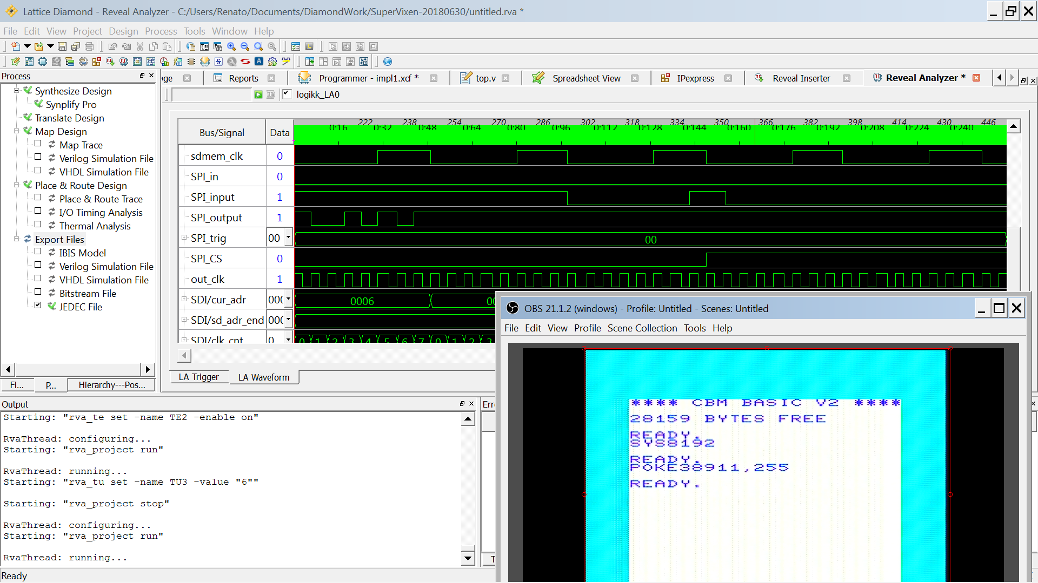Screen dimensions: 1038x583
Task: Check the Thermal Analysis checkbox
Action: [x=38, y=225]
